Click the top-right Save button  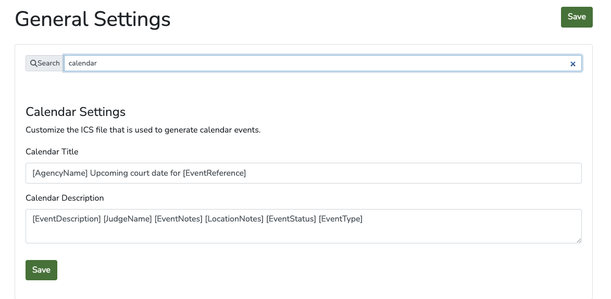[576, 17]
